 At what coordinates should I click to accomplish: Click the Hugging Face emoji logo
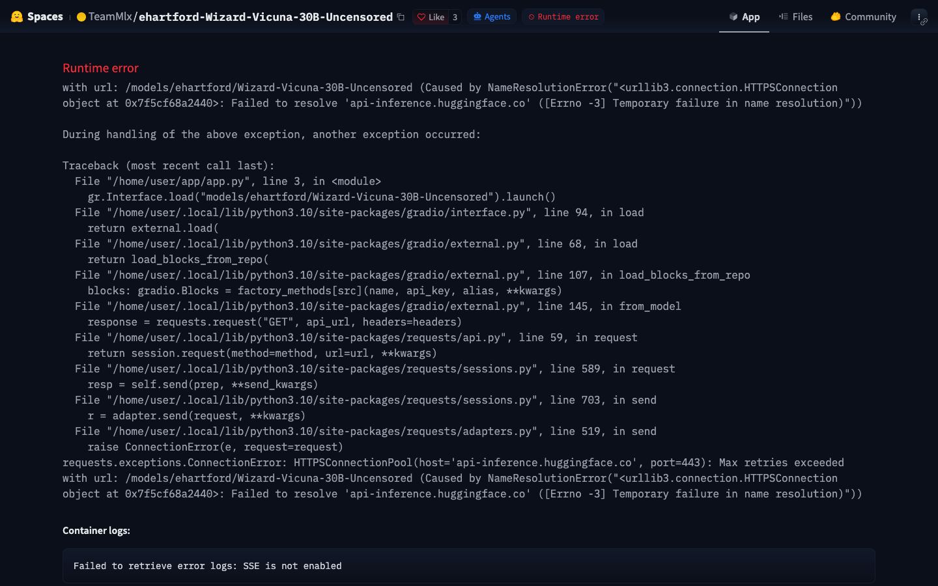pyautogui.click(x=17, y=17)
